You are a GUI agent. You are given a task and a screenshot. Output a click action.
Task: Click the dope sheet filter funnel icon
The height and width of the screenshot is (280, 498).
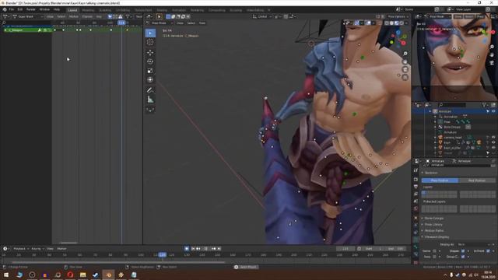point(128,16)
